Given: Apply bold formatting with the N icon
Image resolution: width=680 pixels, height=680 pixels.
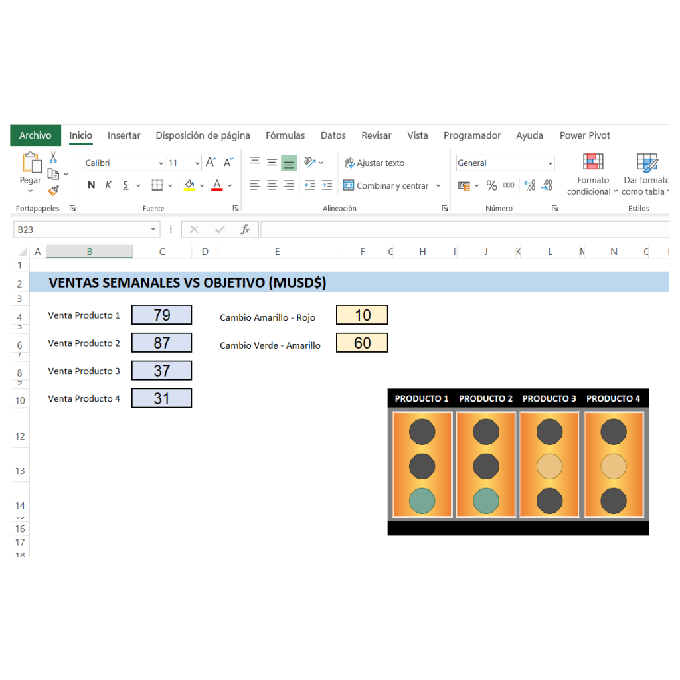Looking at the screenshot, I should coord(91,185).
